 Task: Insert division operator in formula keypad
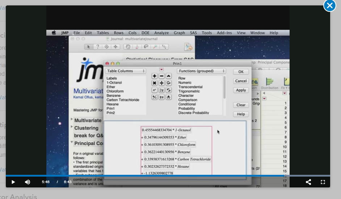[x=161, y=83]
